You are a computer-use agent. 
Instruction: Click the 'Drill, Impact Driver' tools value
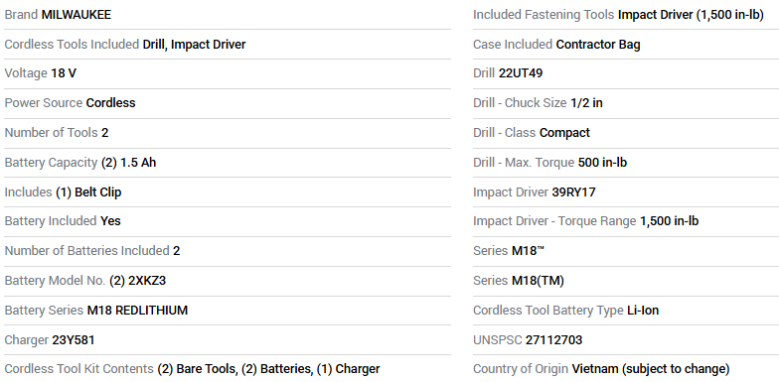coord(195,45)
